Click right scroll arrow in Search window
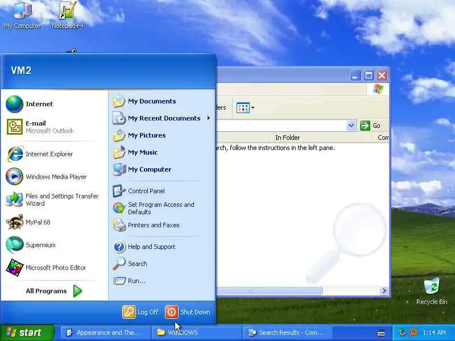455x341 pixels. pyautogui.click(x=384, y=290)
